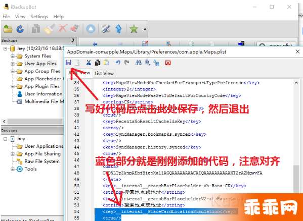Click the wrench and screwdriver tools icon
This screenshot has width=303, height=221.
106,29
